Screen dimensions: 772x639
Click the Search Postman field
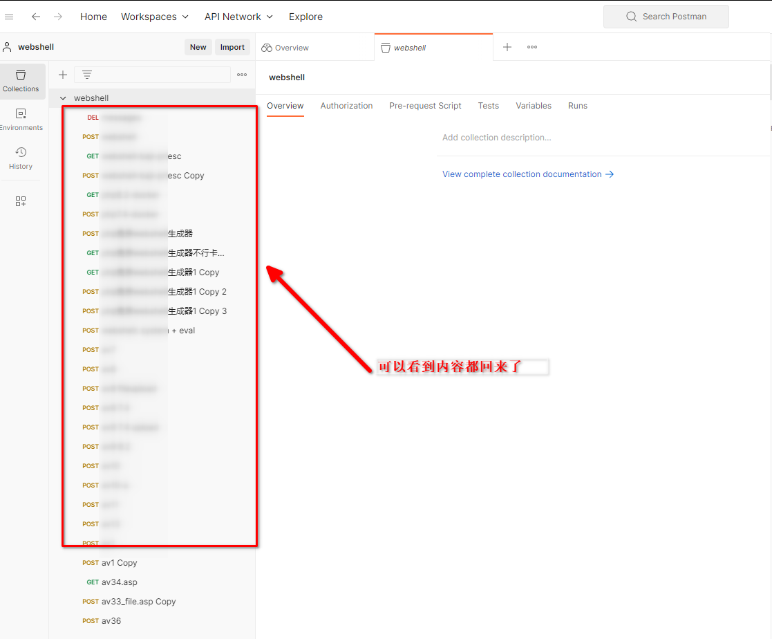(666, 17)
